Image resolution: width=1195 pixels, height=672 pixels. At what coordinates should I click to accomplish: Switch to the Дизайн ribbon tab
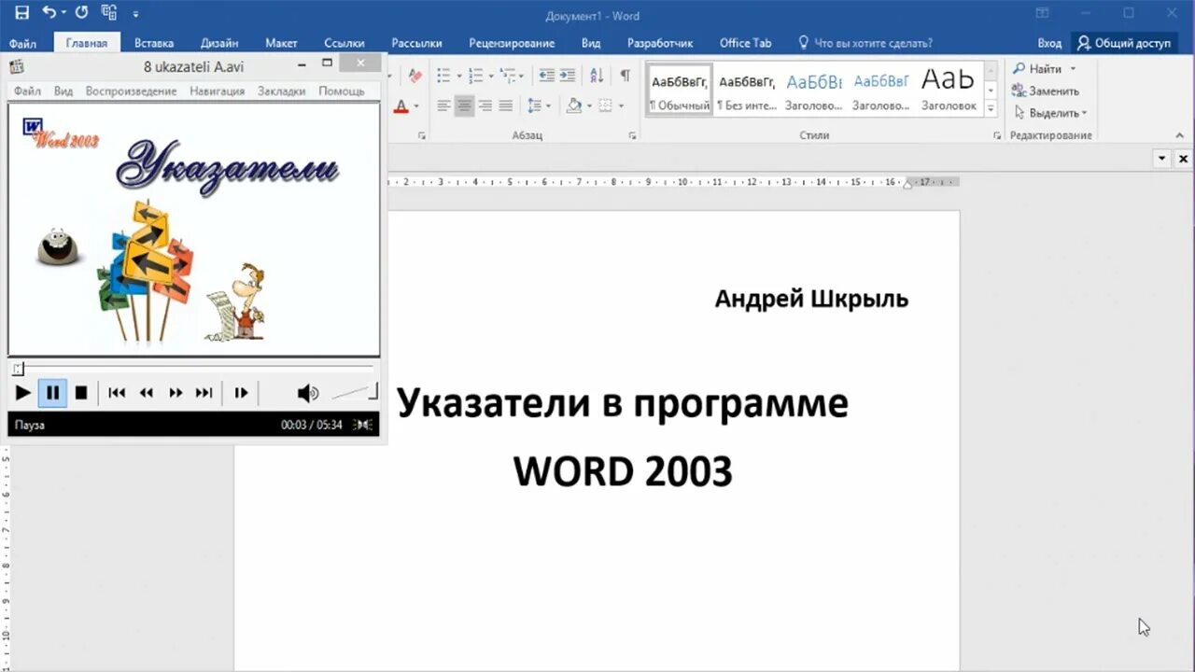[x=219, y=43]
